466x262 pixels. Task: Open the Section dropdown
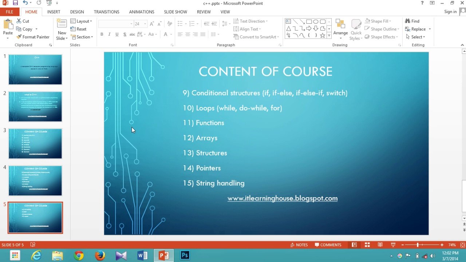click(82, 37)
